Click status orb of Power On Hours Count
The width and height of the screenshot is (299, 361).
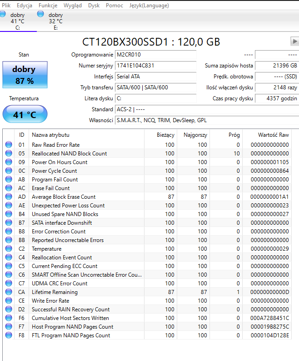pyautogui.click(x=9, y=162)
